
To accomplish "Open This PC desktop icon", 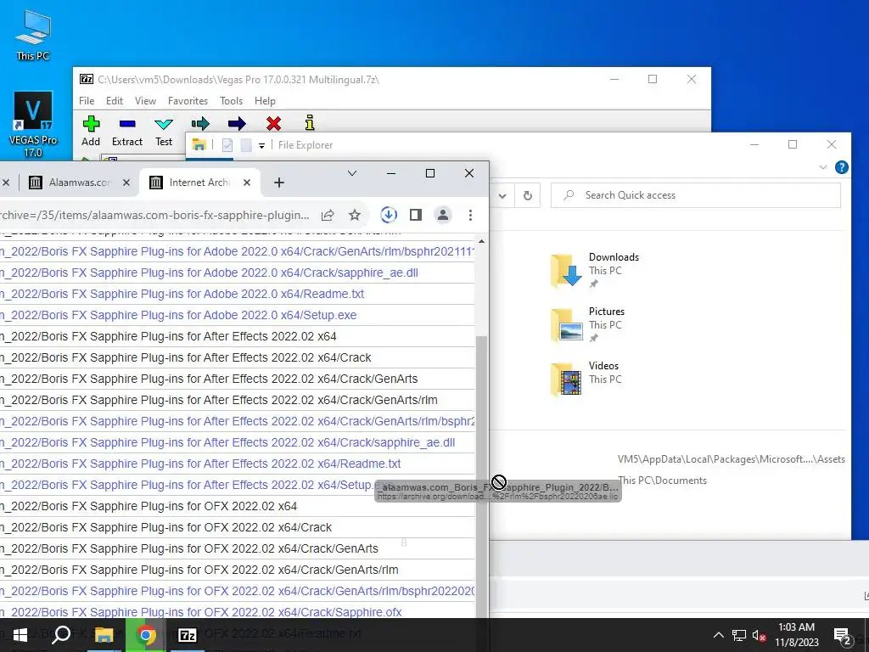I will coord(33,34).
